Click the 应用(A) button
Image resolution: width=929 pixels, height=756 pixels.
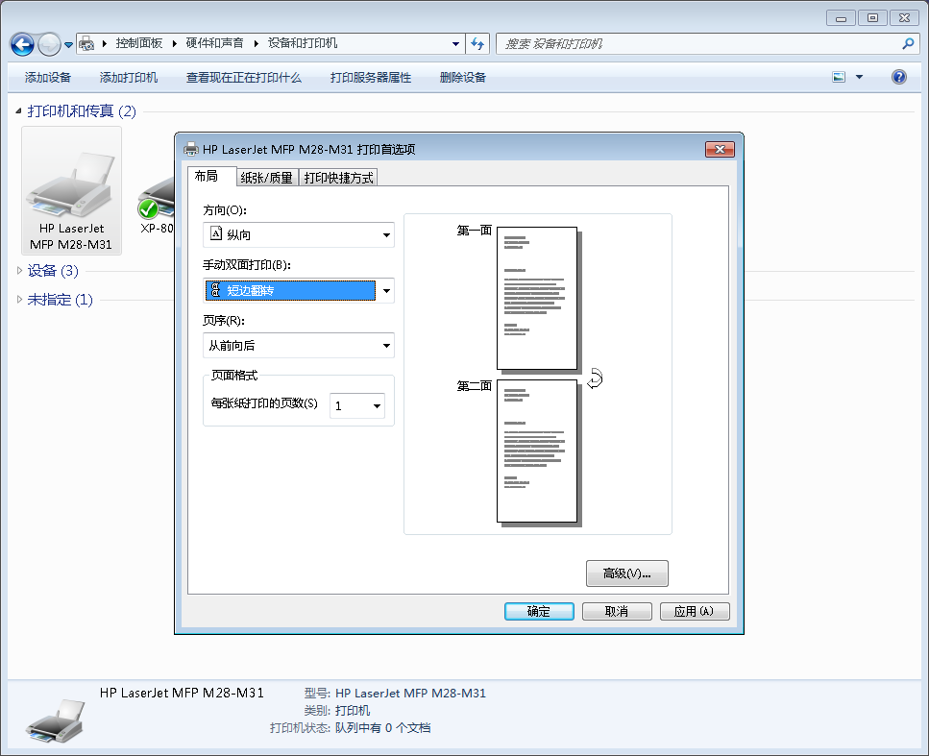tap(695, 612)
